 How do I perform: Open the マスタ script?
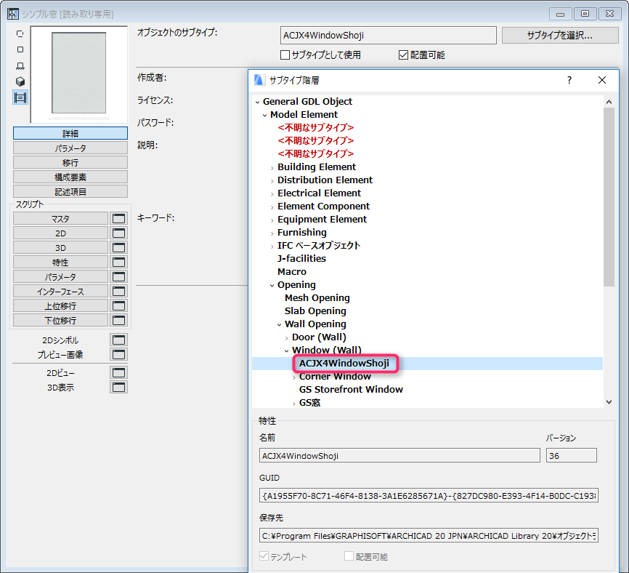click(60, 218)
